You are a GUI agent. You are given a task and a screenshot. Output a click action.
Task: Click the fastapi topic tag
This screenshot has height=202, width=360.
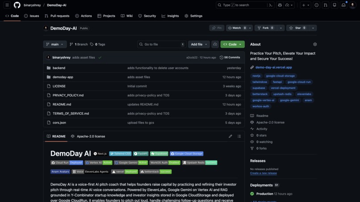(277, 82)
